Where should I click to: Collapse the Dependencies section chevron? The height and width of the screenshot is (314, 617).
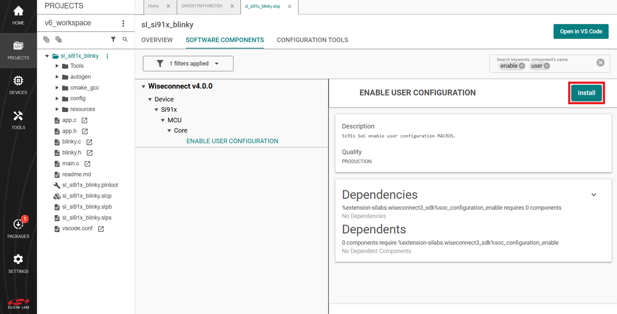point(594,194)
